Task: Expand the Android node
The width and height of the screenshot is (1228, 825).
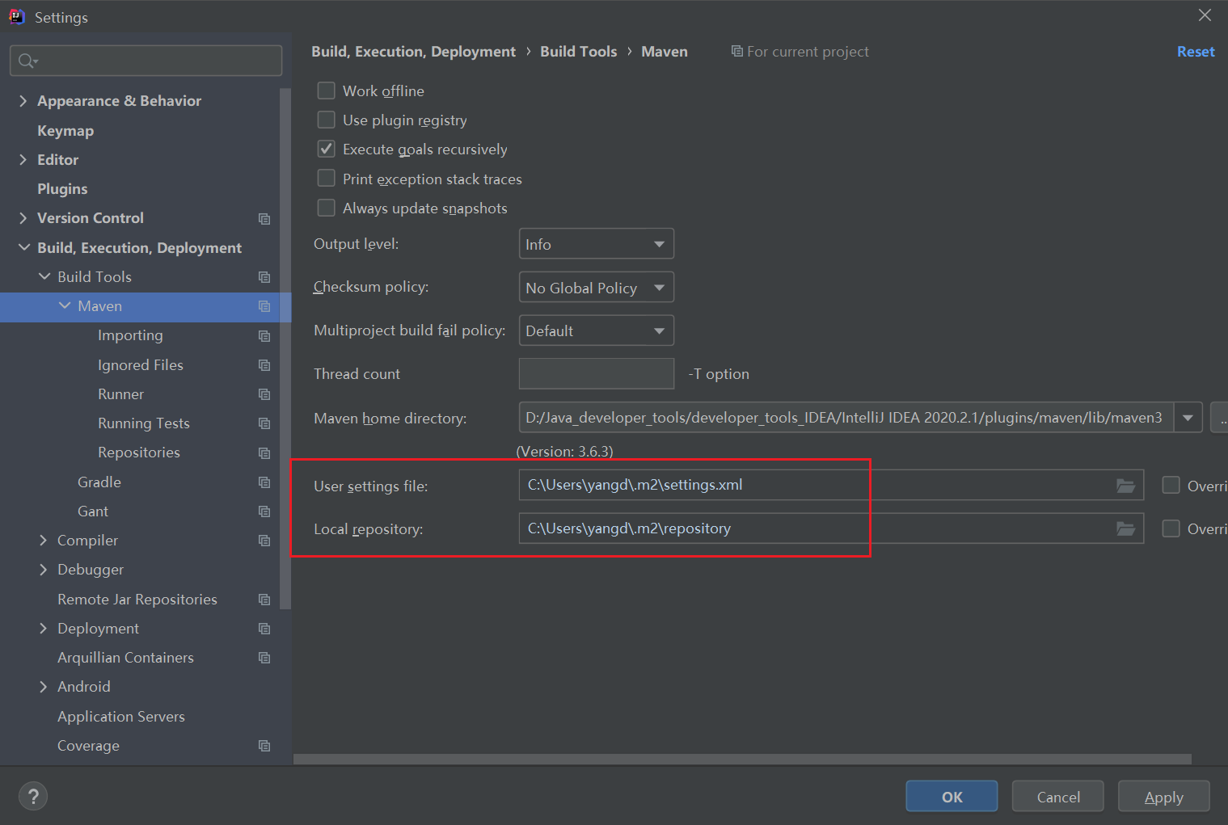Action: click(43, 687)
